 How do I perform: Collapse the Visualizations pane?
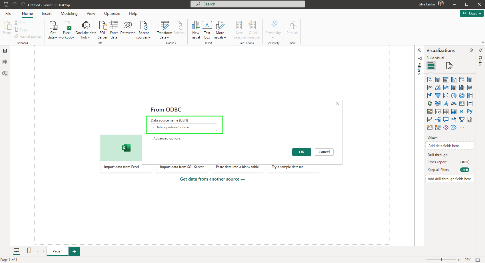pos(471,50)
